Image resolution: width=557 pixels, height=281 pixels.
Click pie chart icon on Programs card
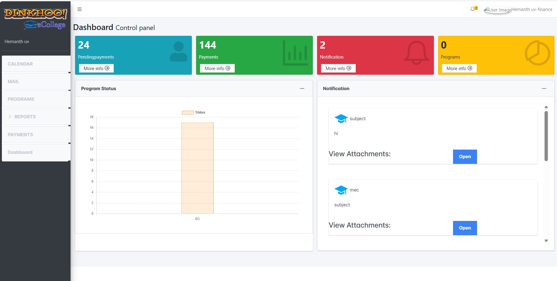(537, 53)
